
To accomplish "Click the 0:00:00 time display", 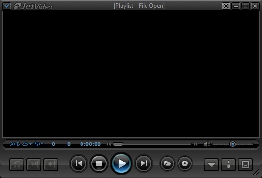I will (90, 144).
